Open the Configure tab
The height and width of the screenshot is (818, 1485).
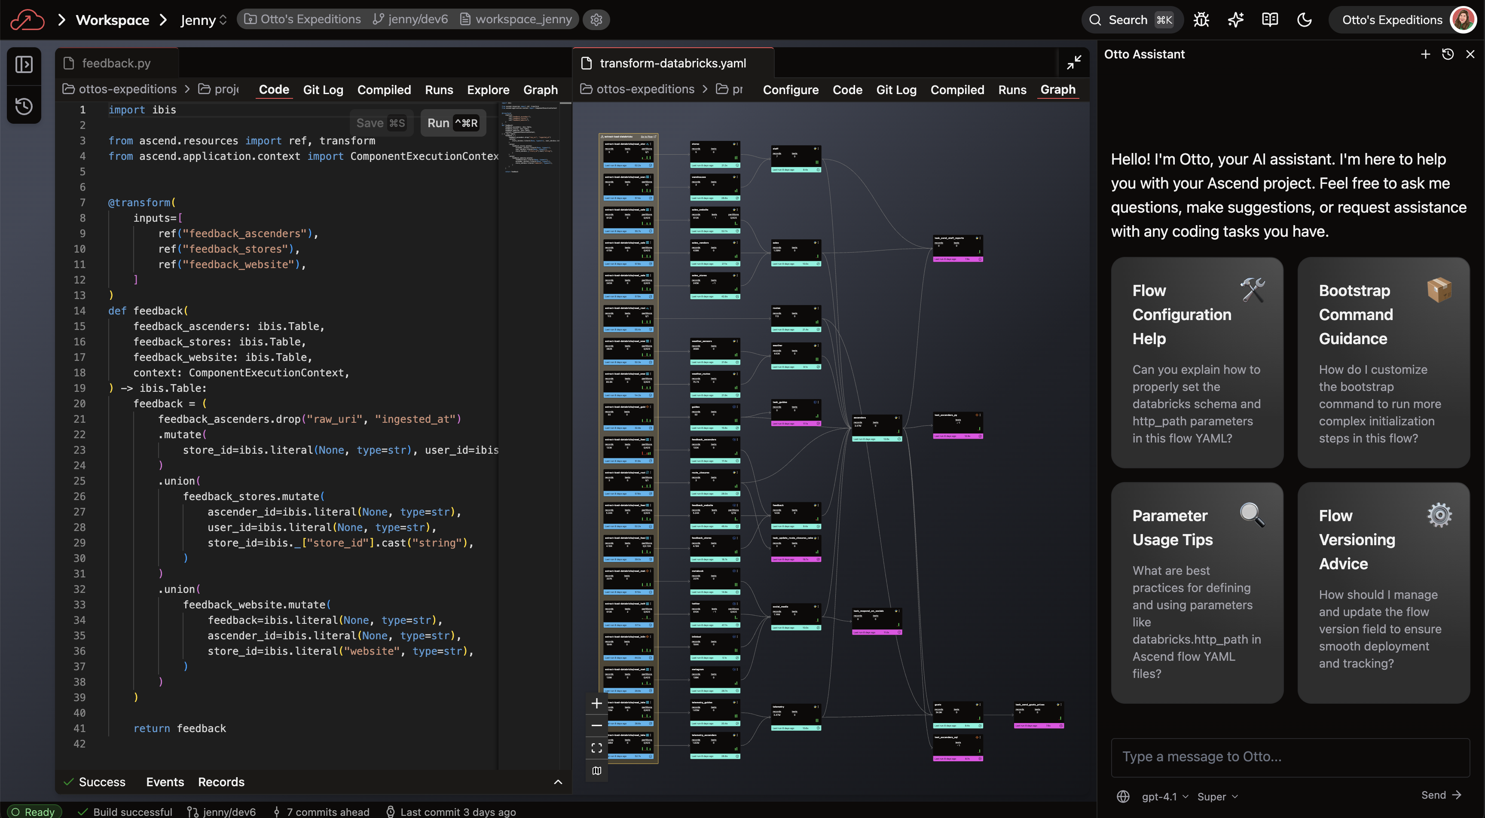790,89
